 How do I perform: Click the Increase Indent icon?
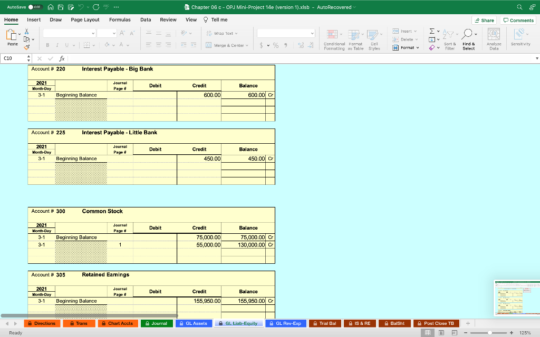pos(194,45)
